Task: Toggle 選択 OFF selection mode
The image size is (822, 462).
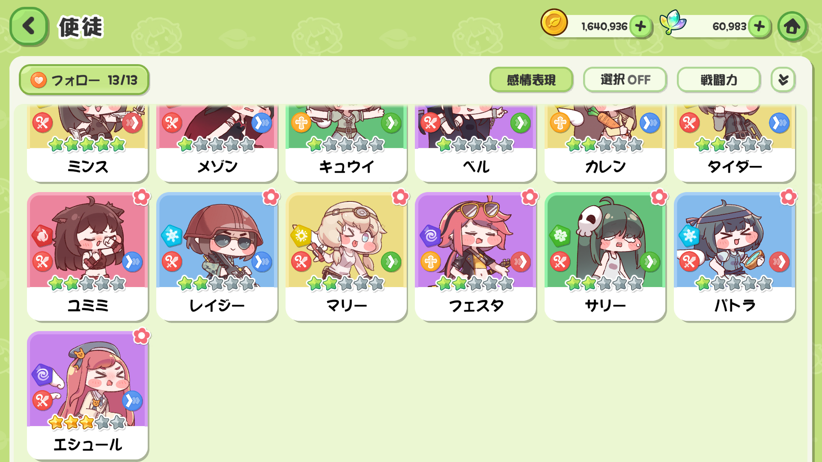Action: tap(625, 80)
